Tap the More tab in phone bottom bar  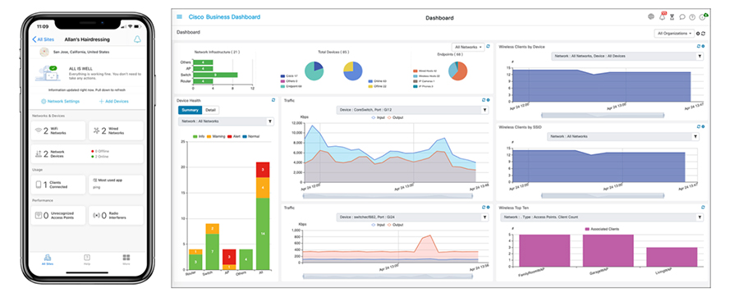coord(126,260)
